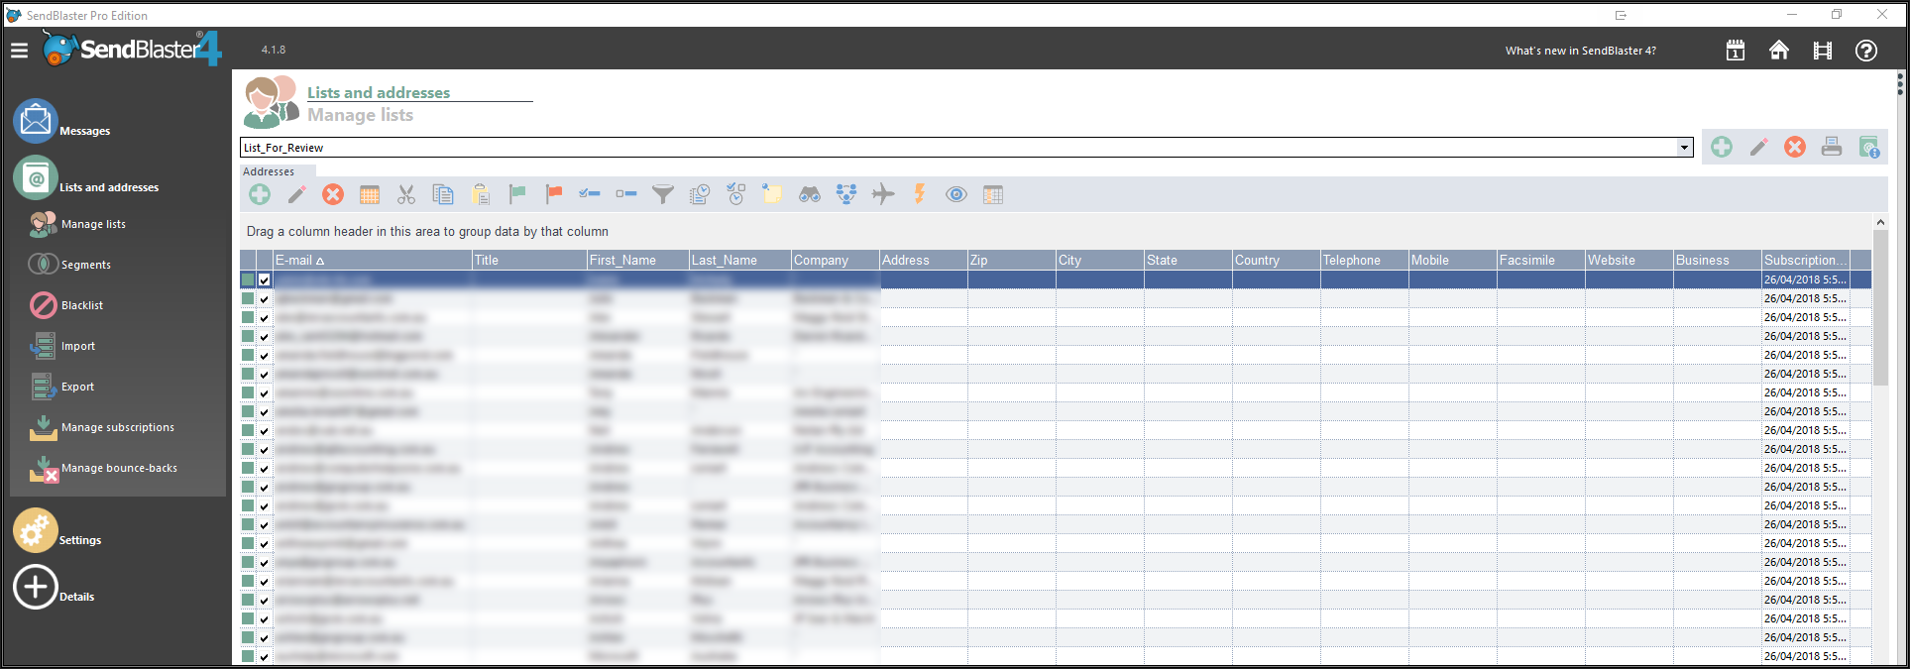1910x669 pixels.
Task: Click the orange lightning bolt icon
Action: [x=920, y=193]
